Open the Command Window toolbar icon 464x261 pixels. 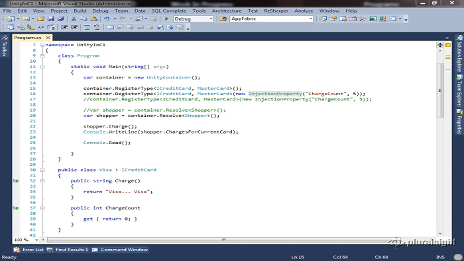pos(392,19)
